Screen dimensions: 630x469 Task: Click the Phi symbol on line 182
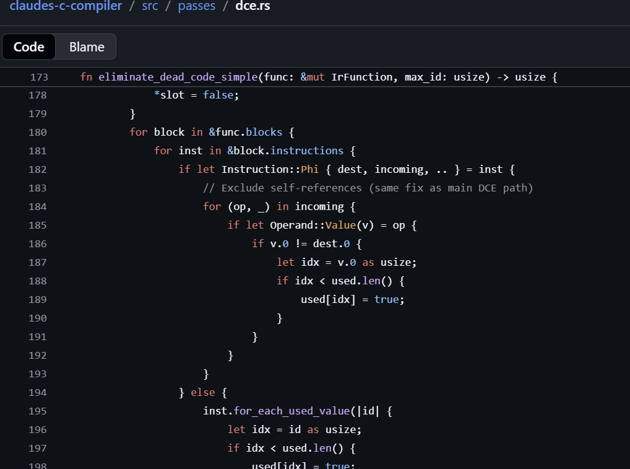[309, 169]
